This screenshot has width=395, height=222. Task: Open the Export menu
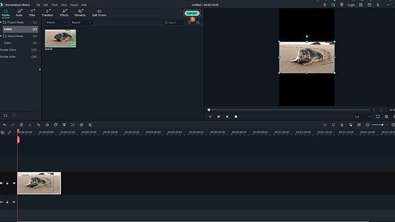coord(74,5)
